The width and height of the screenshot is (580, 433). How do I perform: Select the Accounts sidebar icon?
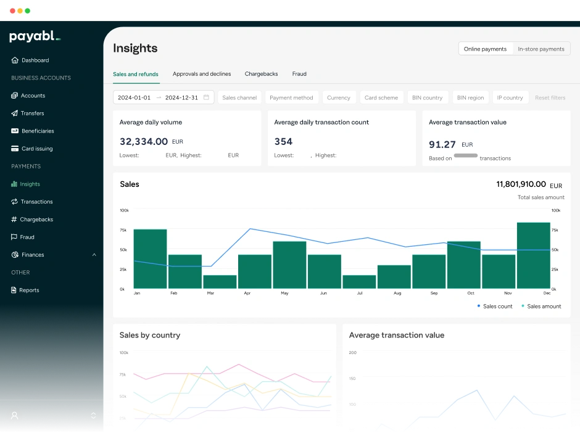coord(14,95)
